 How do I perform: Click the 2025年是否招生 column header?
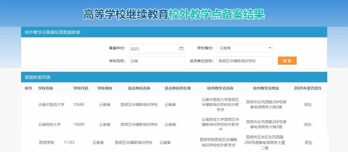coord(308,88)
